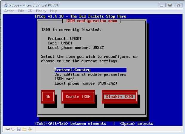Click the Ok button
Image resolution: width=185 pixels, height=134 pixels.
click(x=48, y=97)
